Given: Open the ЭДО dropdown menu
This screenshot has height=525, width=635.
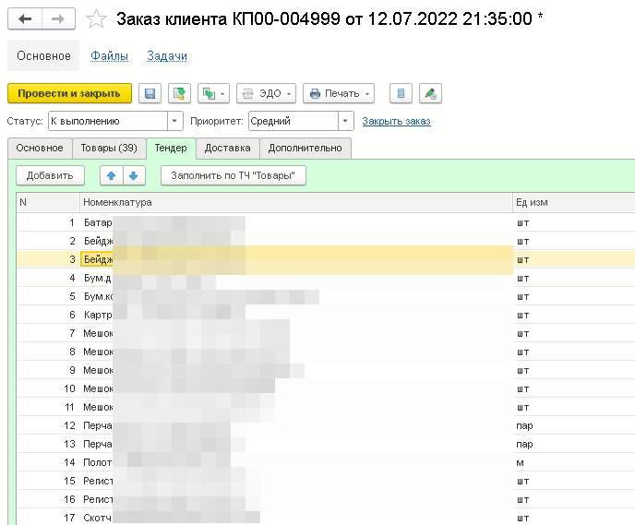Looking at the screenshot, I should pos(265,93).
